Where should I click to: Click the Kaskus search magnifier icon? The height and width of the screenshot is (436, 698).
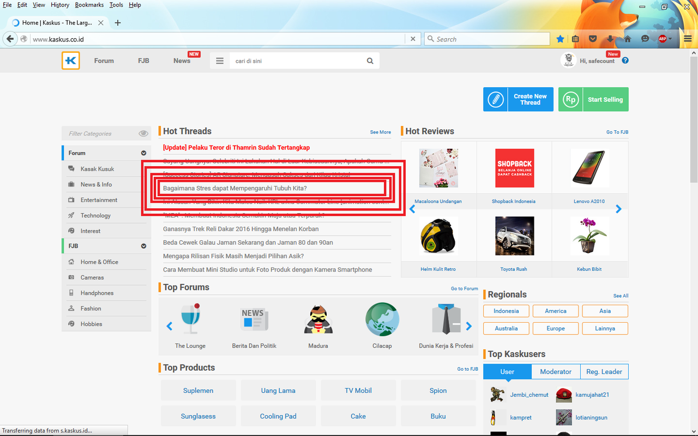(x=370, y=61)
